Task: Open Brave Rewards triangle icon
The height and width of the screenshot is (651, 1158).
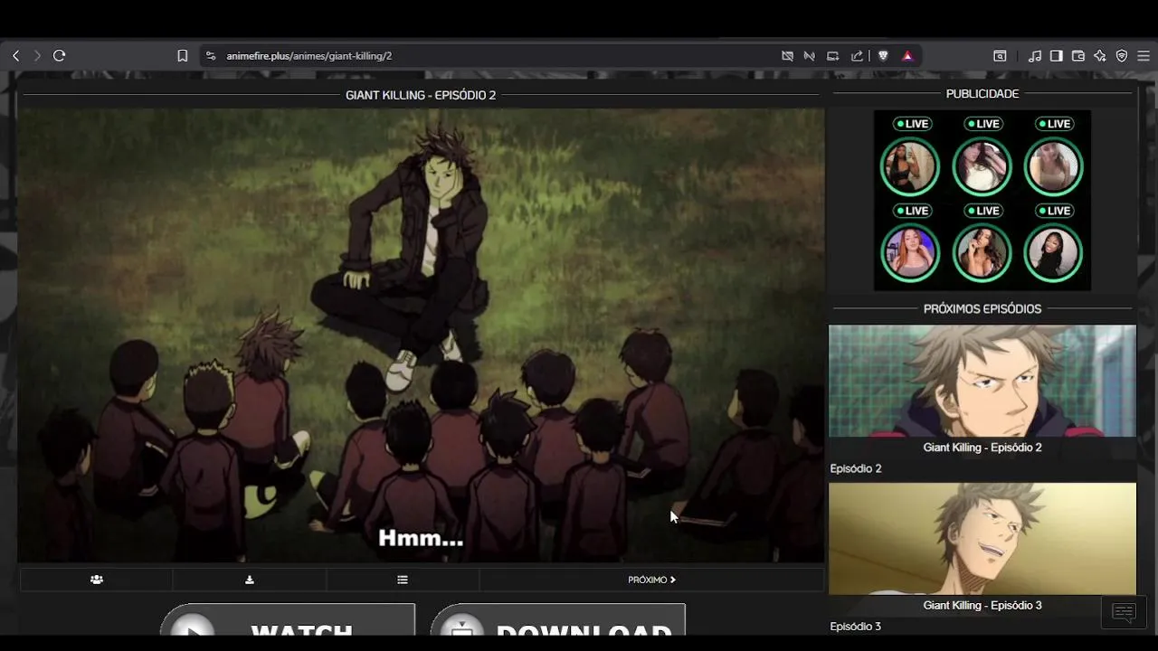Action: [907, 56]
